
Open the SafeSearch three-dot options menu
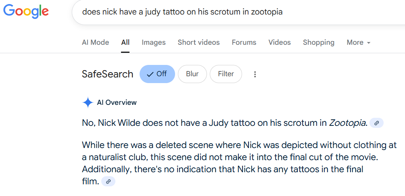tap(255, 74)
